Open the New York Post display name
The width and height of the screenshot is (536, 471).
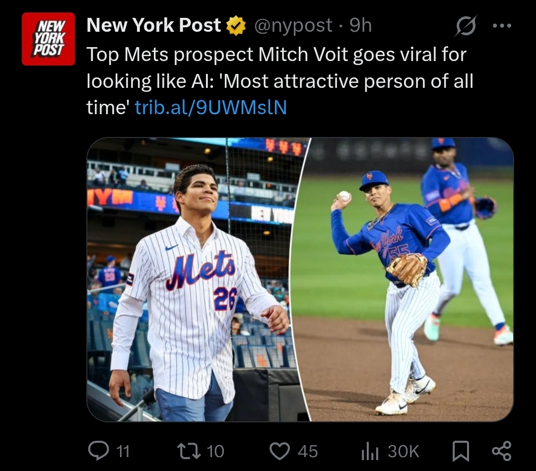click(x=154, y=25)
